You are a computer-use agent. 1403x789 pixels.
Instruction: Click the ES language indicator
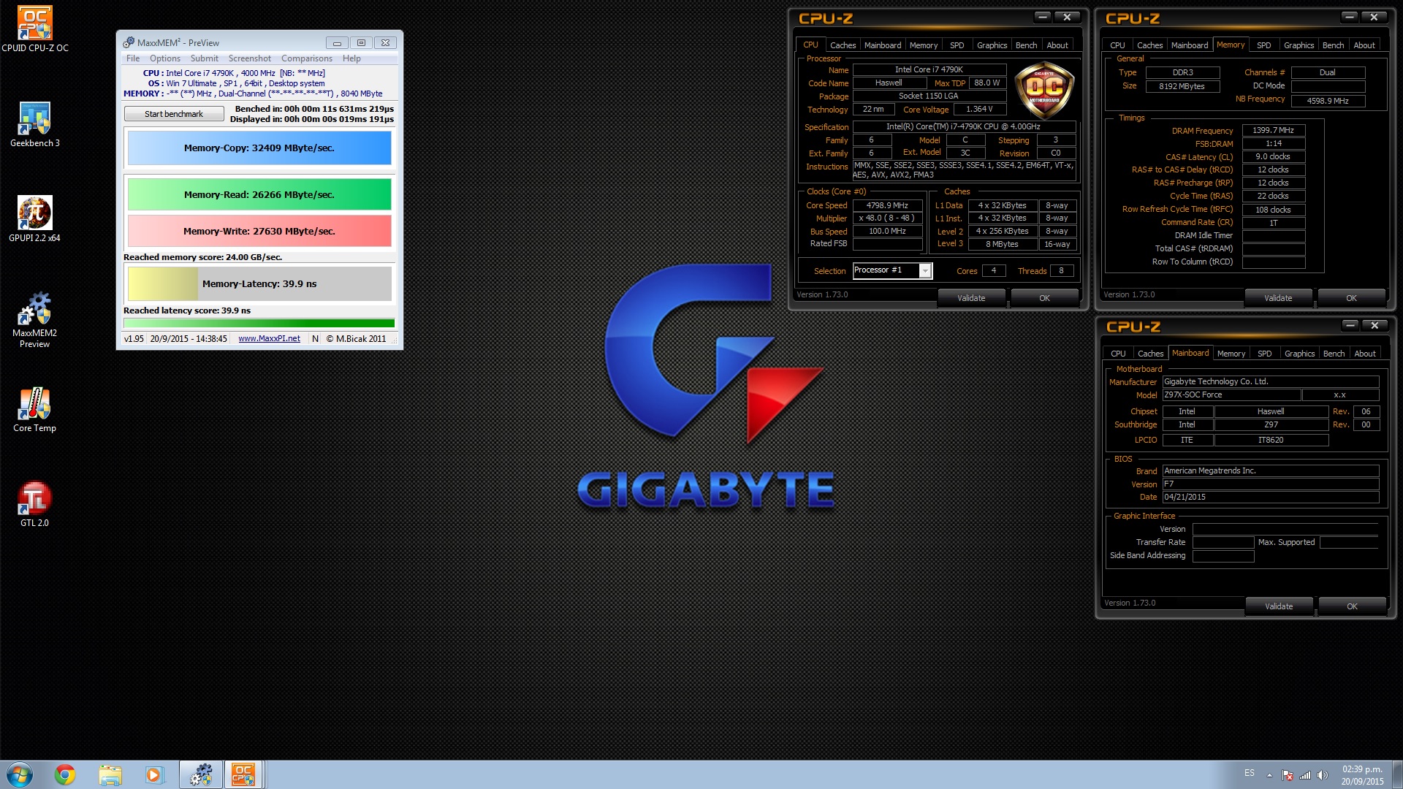pos(1250,773)
